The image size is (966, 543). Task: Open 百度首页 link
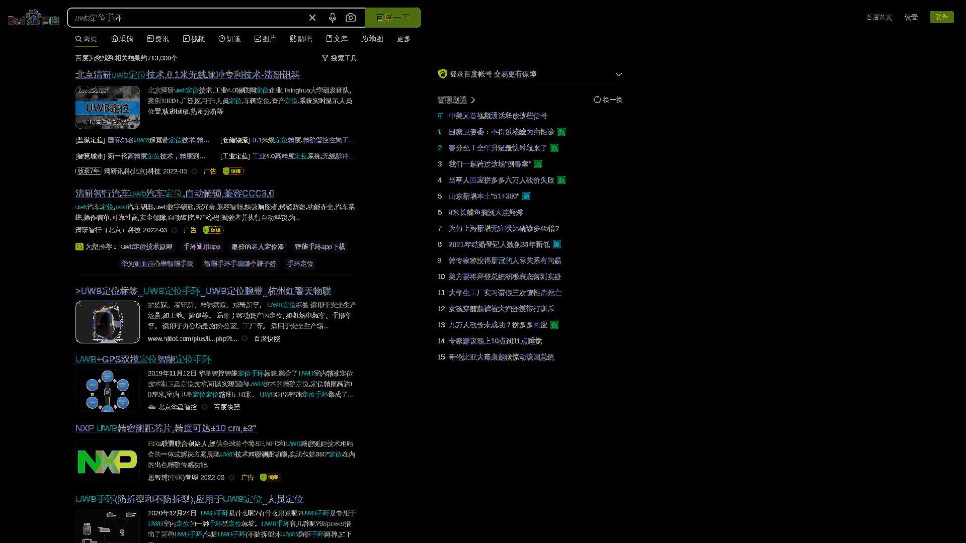point(879,17)
